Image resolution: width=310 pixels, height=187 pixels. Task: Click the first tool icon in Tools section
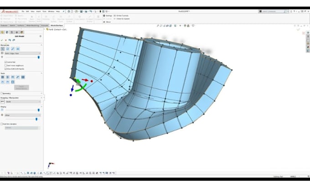coord(3,77)
